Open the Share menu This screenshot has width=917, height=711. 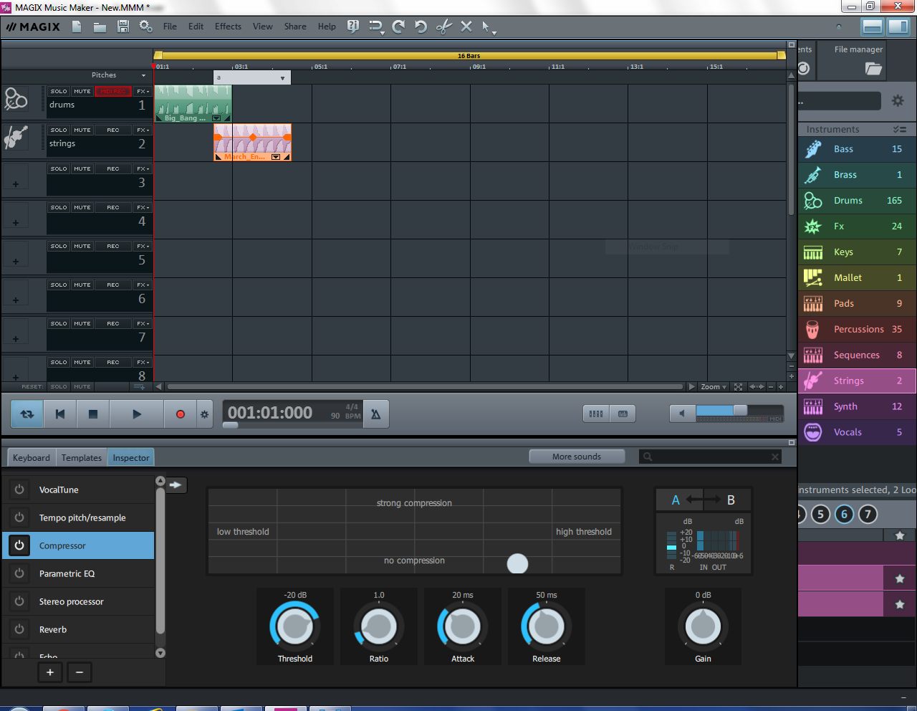point(295,27)
